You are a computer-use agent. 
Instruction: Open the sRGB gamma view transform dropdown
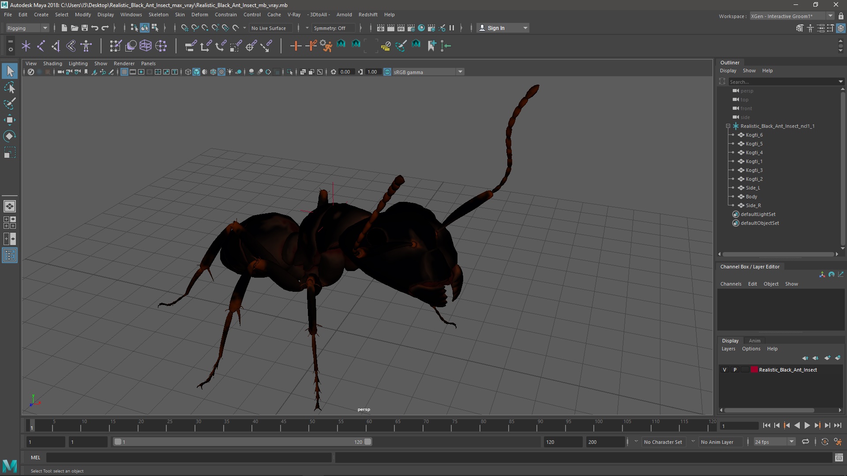[x=427, y=72]
